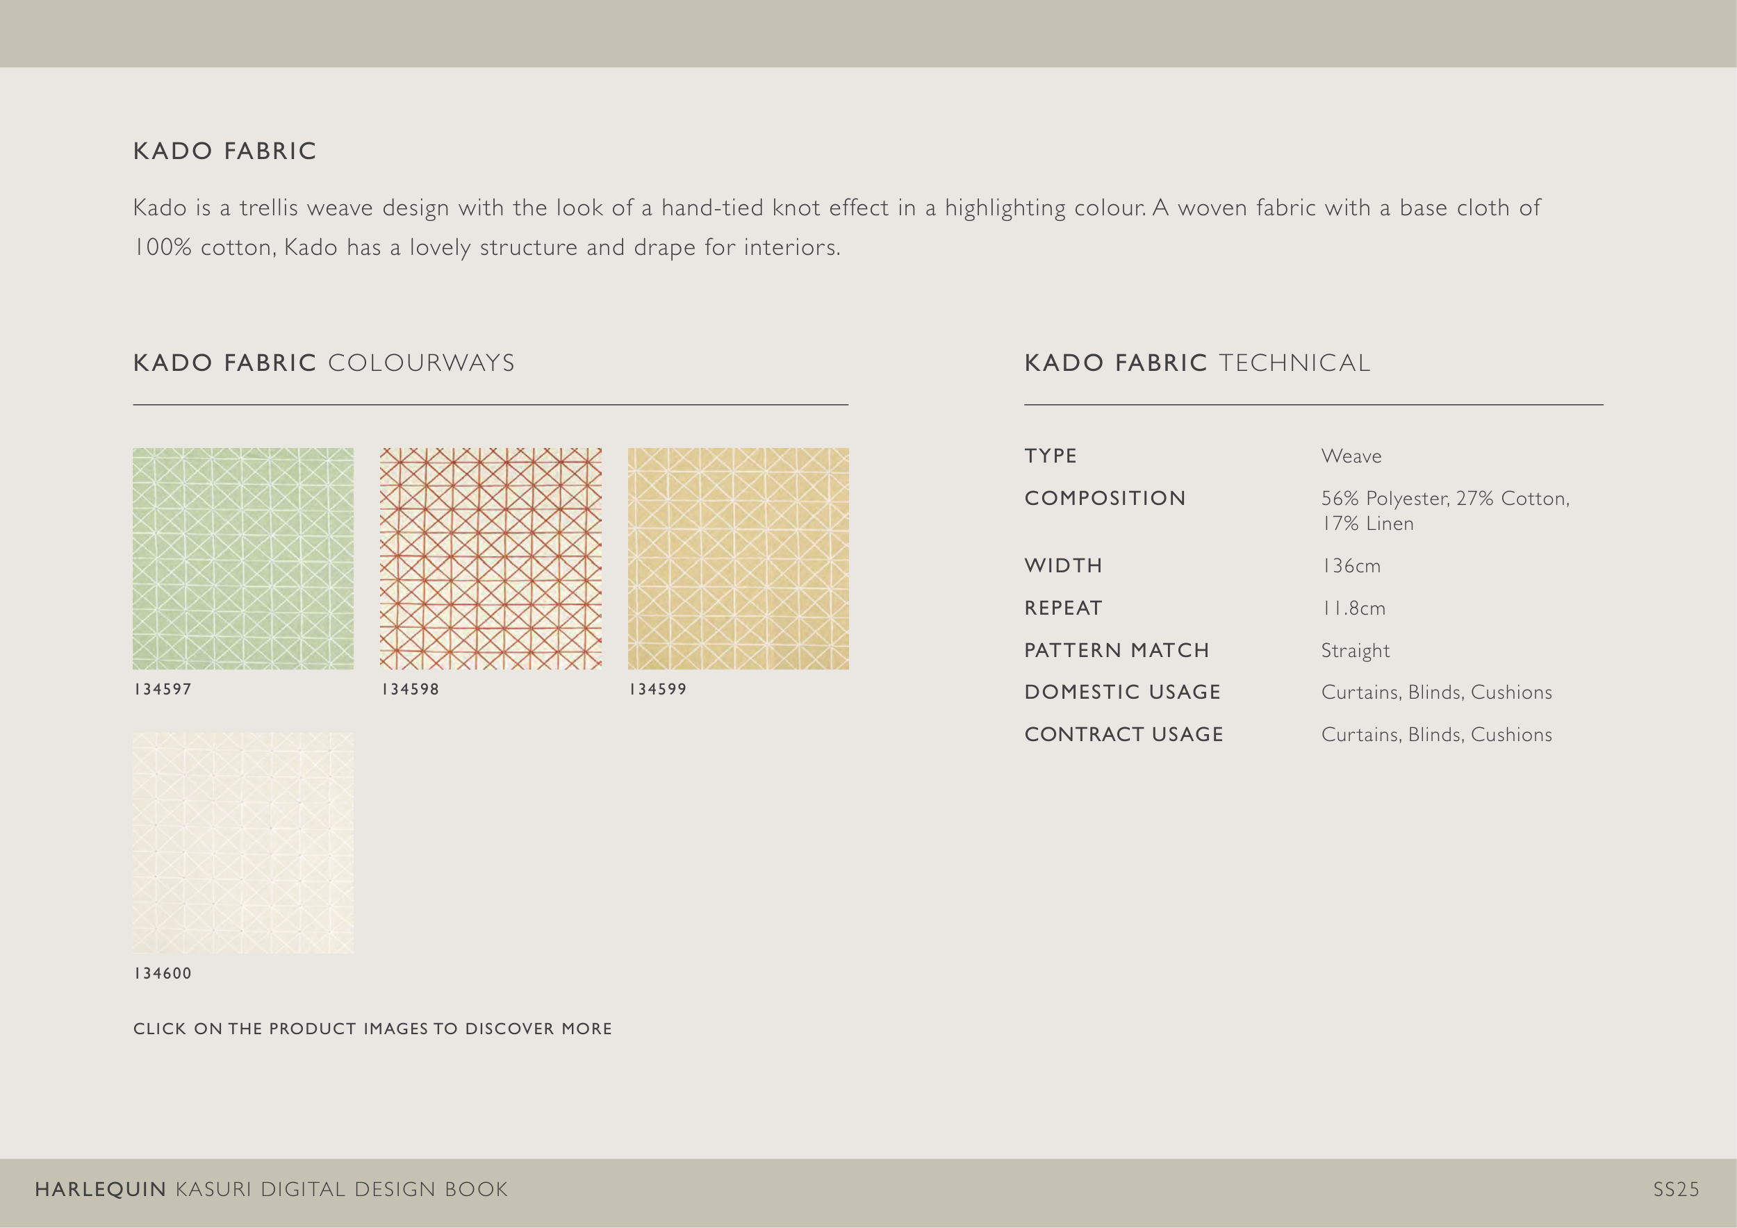The width and height of the screenshot is (1737, 1228).
Task: Click the Kado Fabric Technical heading
Action: click(x=1197, y=363)
